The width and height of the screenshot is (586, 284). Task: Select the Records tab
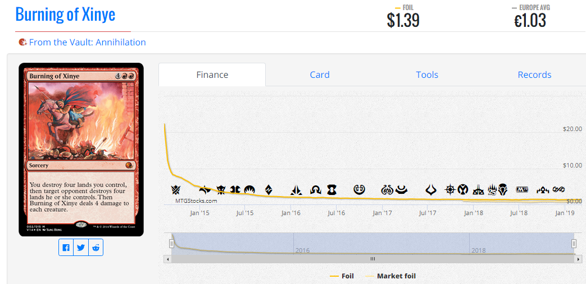[534, 75]
